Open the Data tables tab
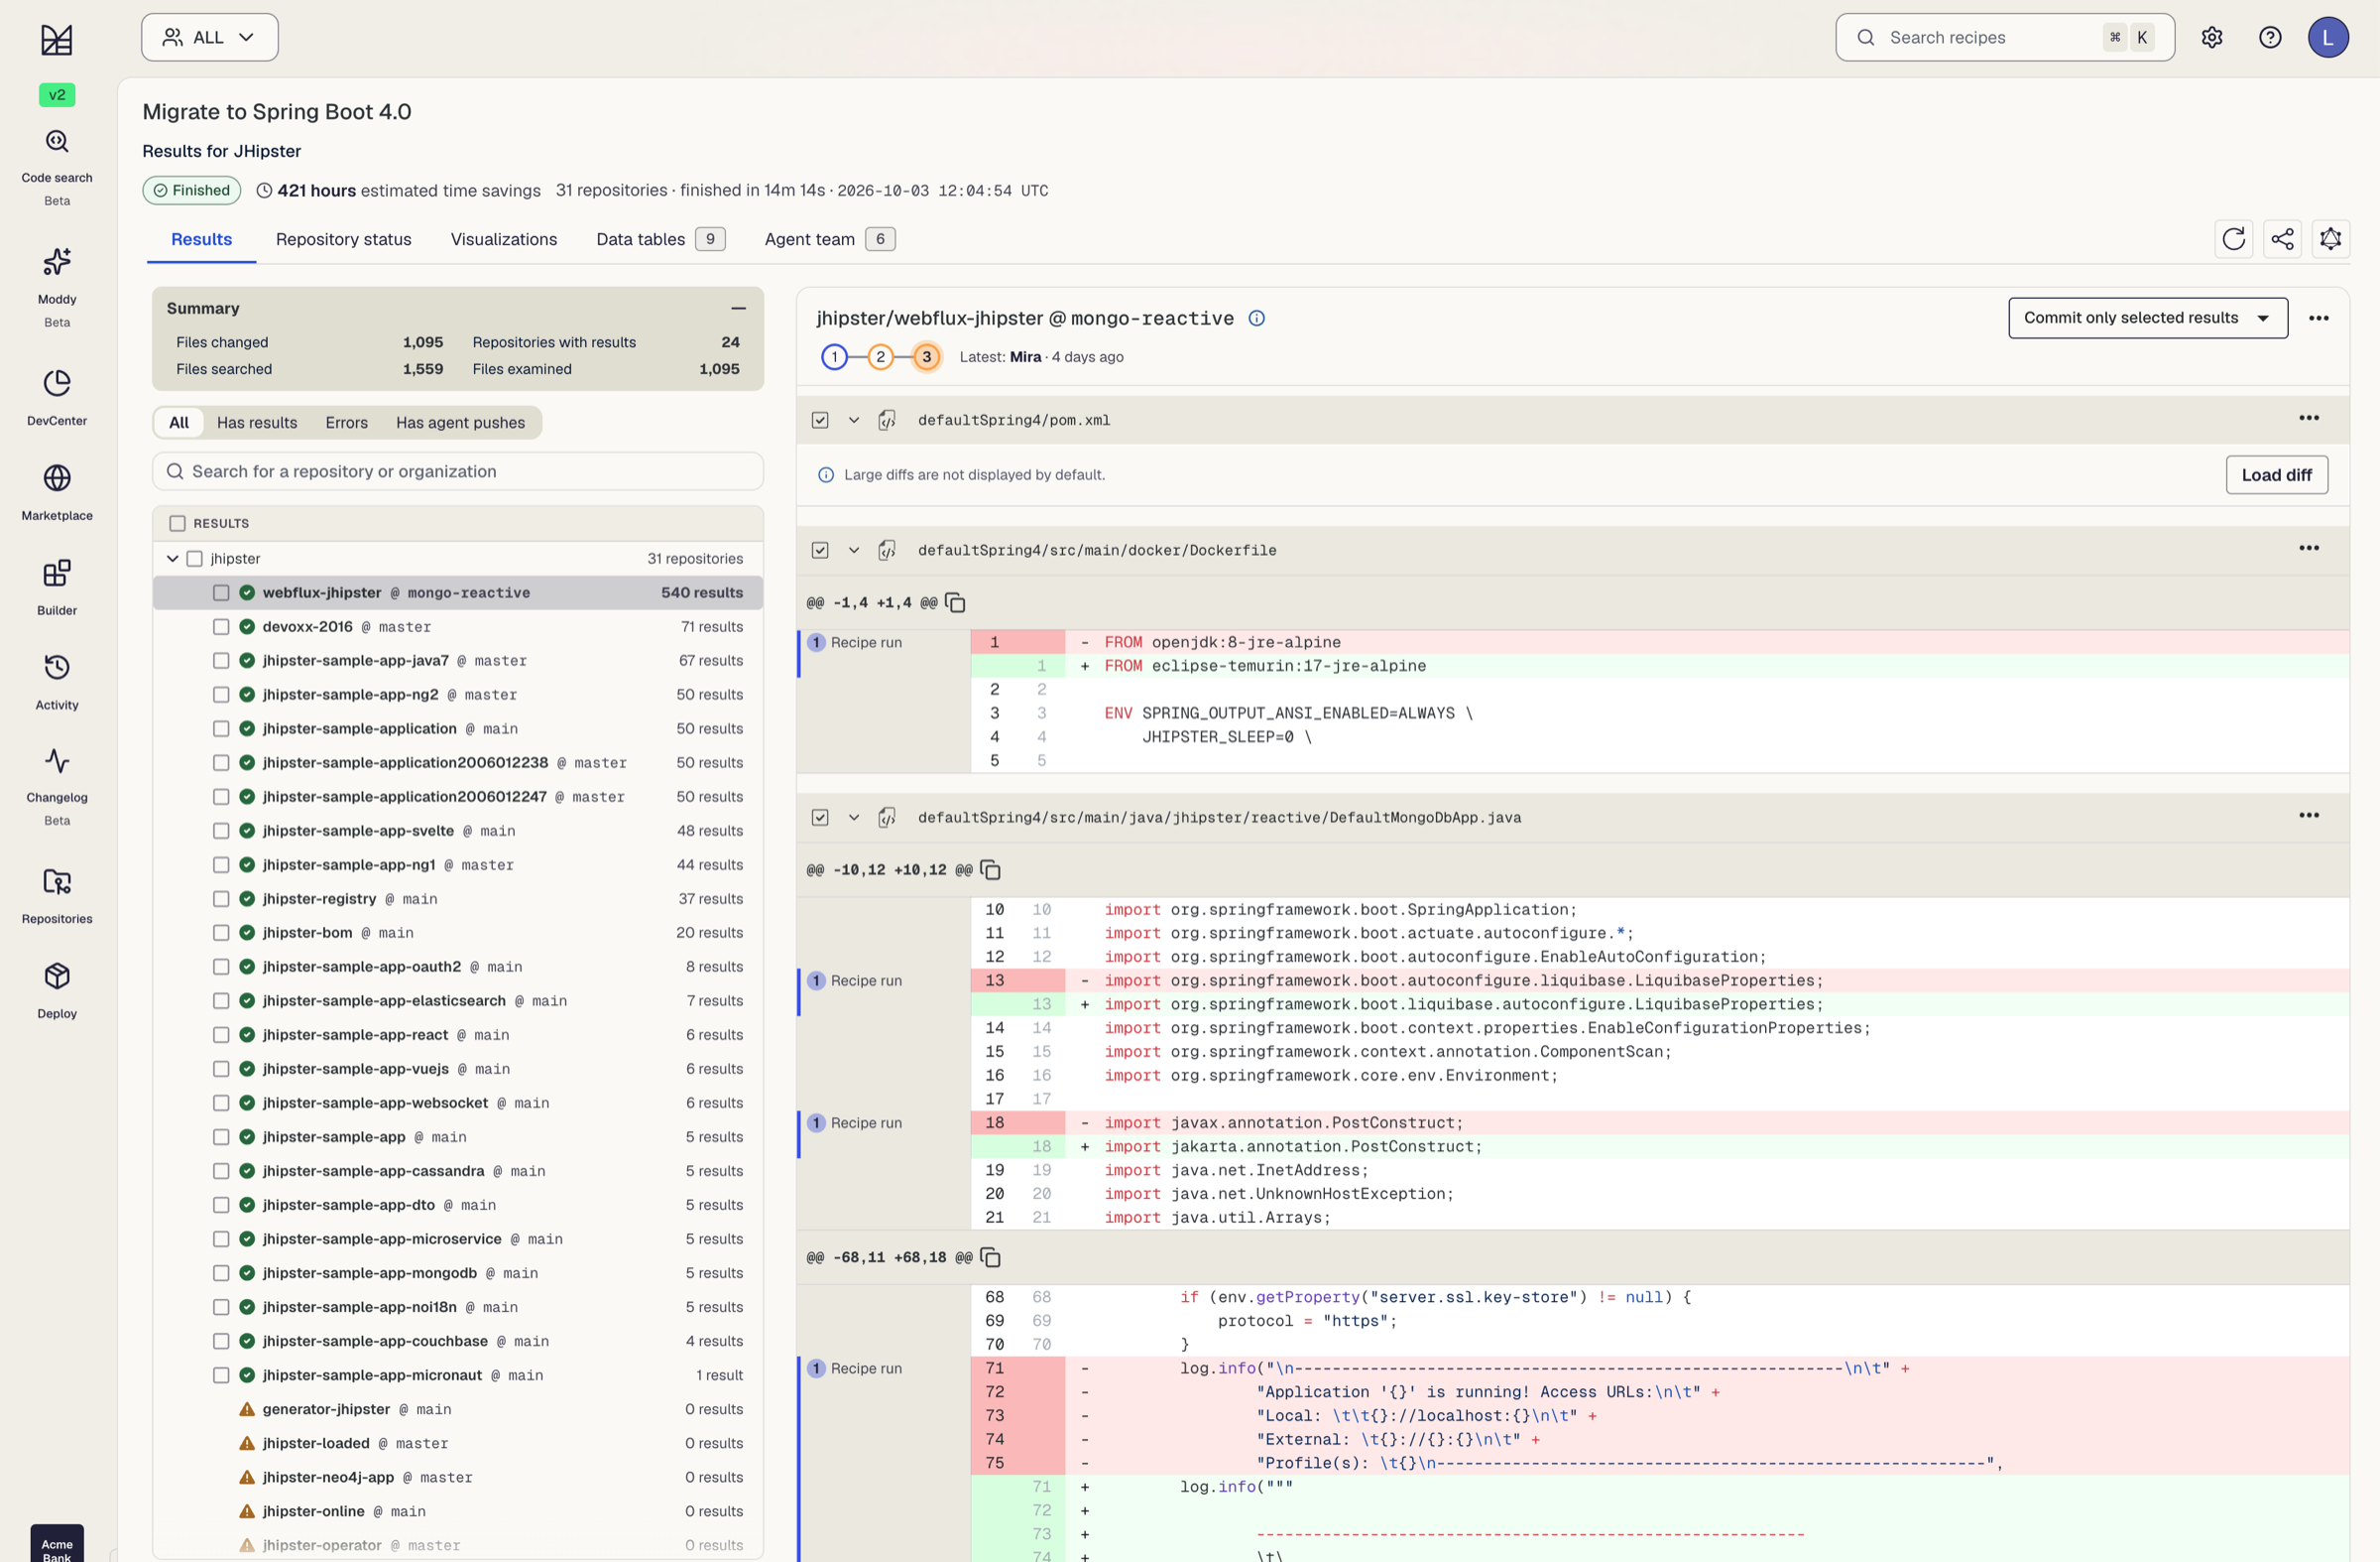 click(x=660, y=239)
